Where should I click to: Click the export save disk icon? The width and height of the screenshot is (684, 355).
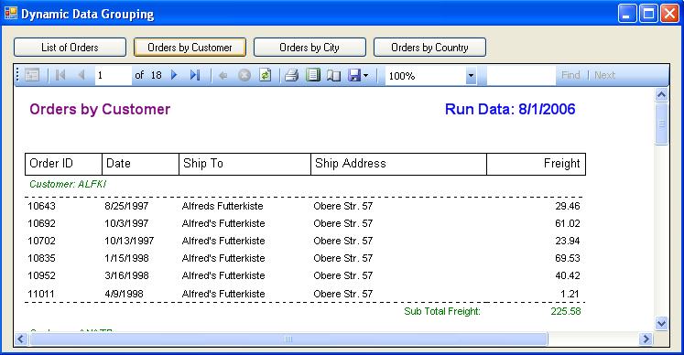click(x=354, y=75)
